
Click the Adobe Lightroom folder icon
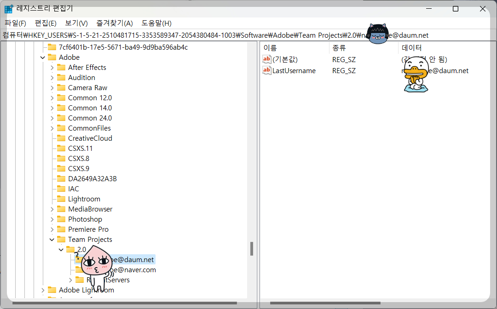click(x=52, y=290)
